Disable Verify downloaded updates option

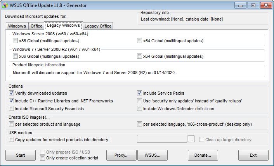11,93
